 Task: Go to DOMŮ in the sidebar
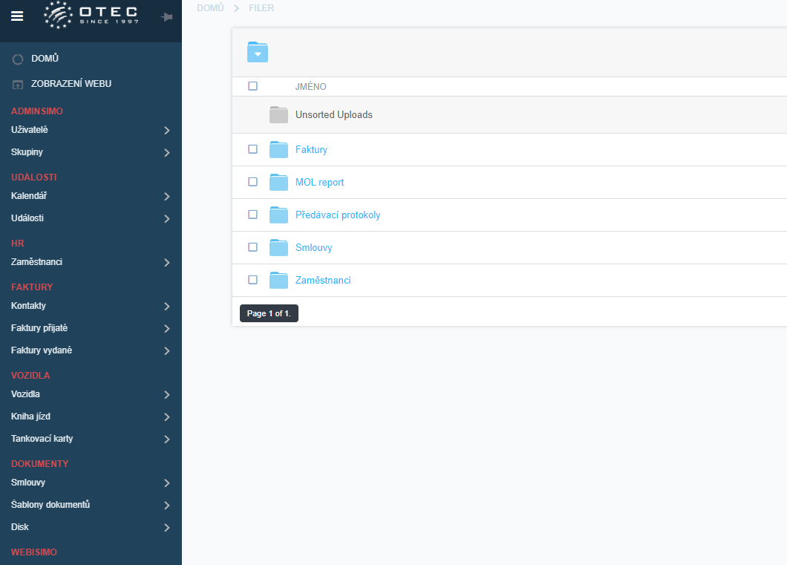[x=45, y=59]
